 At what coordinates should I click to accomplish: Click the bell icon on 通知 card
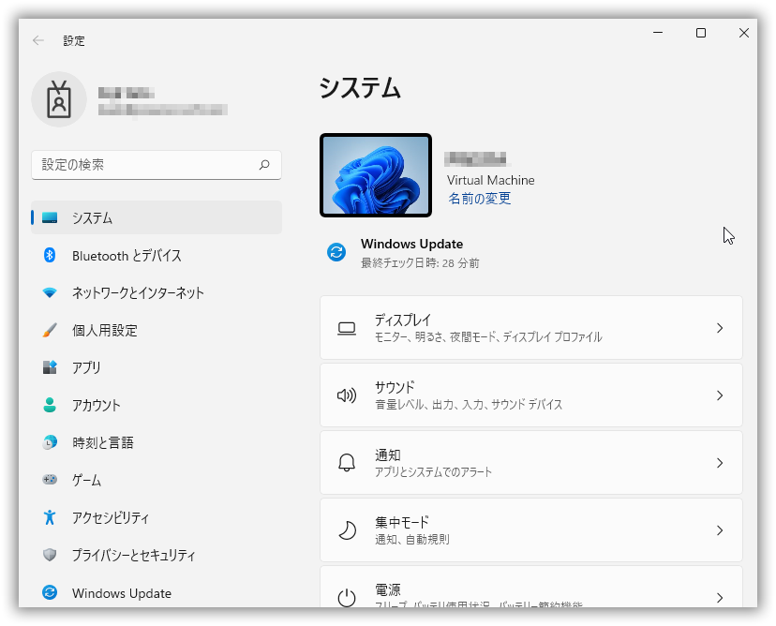coord(347,463)
